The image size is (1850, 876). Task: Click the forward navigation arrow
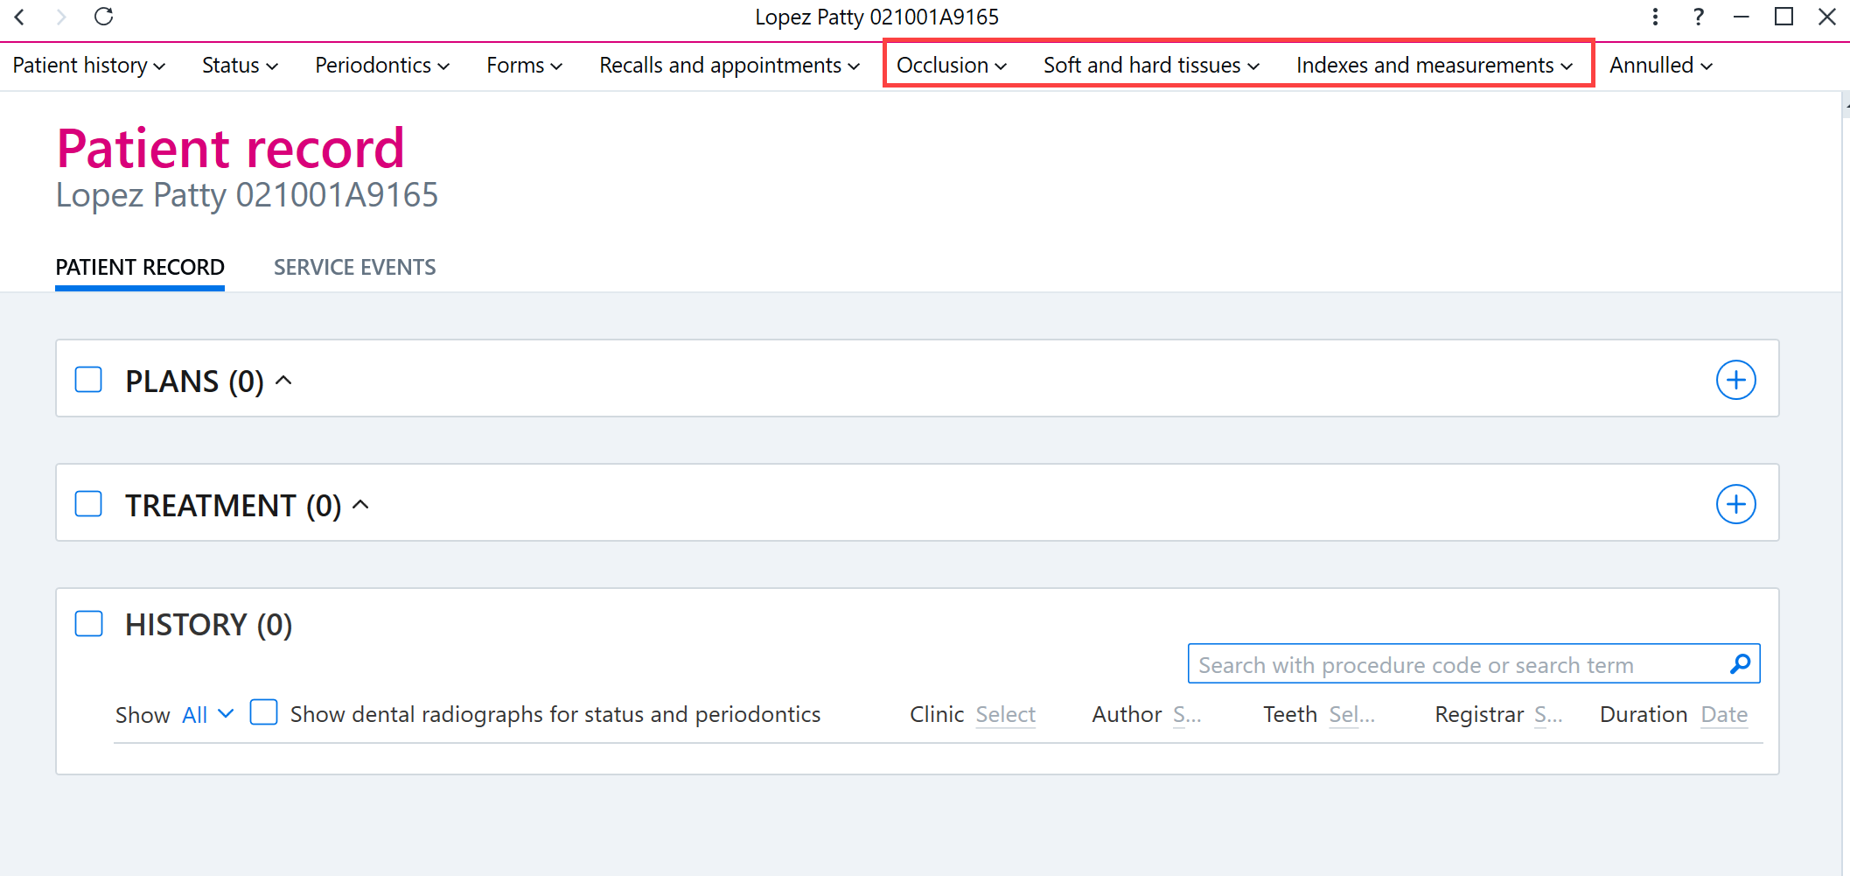coord(60,17)
